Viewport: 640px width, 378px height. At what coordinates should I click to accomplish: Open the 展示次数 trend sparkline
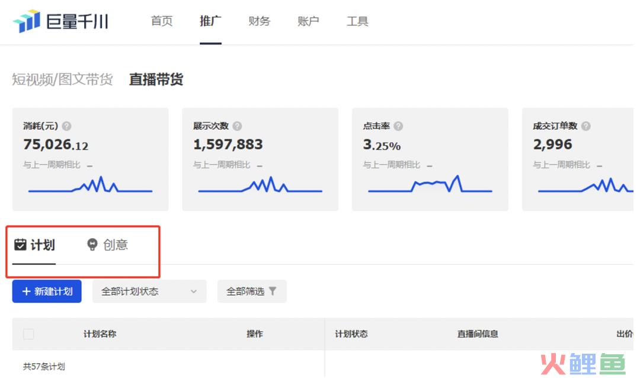260,184
